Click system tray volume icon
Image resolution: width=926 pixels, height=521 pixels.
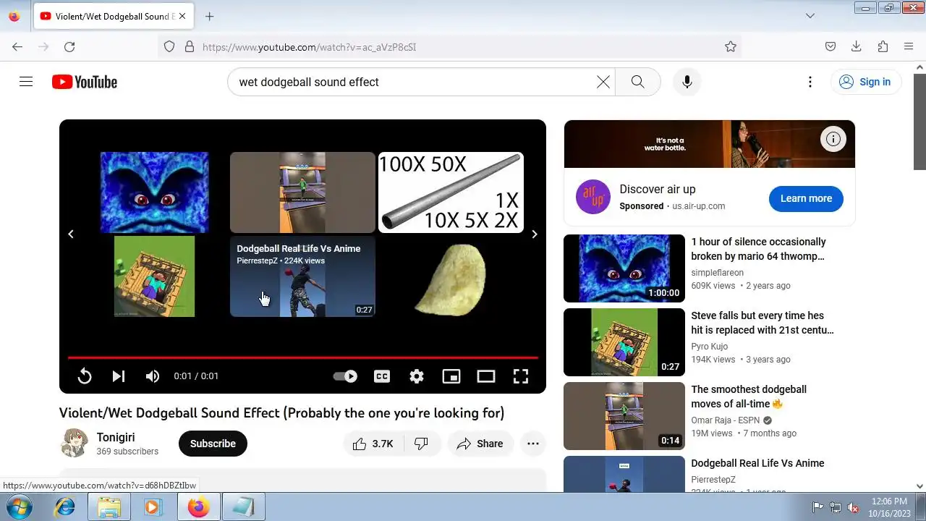853,507
